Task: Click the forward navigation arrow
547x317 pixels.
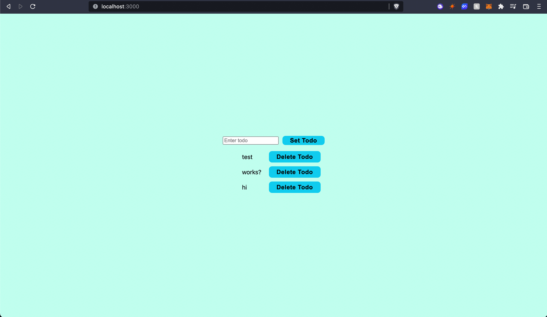Action: click(21, 6)
